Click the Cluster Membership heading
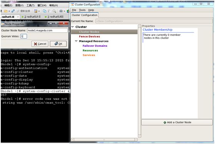This screenshot has height=144, width=215. [158, 30]
